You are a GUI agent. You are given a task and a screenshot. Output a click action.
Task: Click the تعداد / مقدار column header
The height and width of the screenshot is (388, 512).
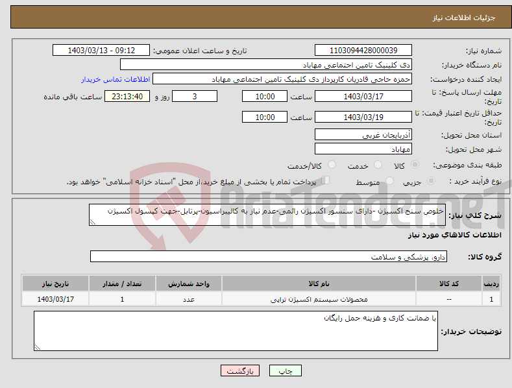coord(122,284)
